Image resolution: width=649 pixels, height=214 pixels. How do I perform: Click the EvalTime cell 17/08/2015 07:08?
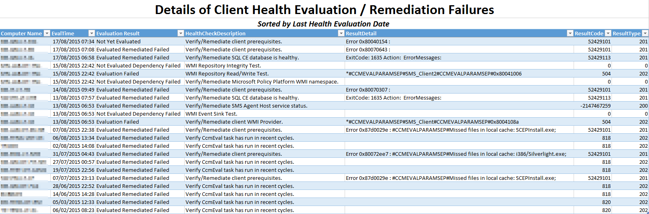pos(73,49)
